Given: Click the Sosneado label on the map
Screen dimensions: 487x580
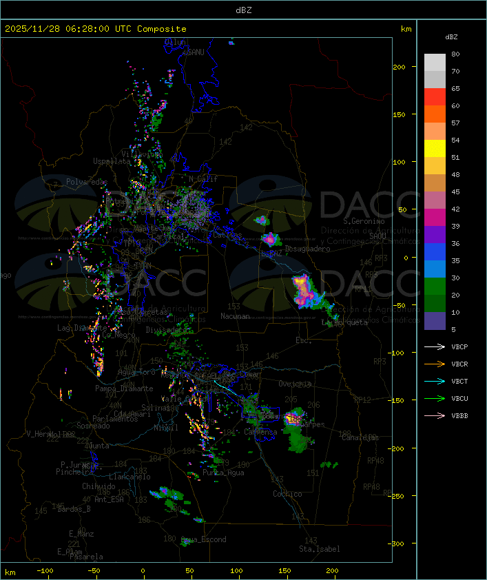Looking at the screenshot, I should click(93, 426).
